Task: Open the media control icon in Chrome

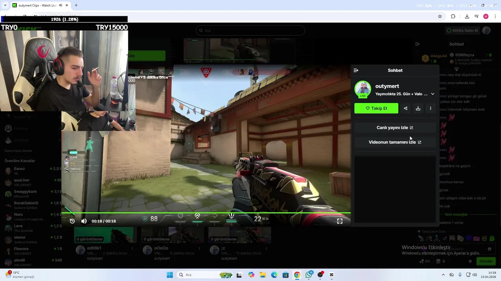Action: pyautogui.click(x=476, y=16)
